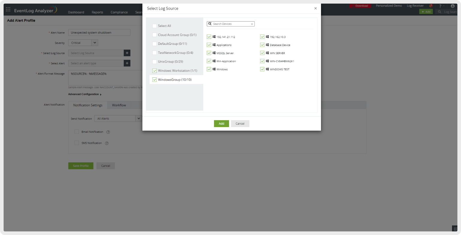Switch to Notification Settings tab
The height and width of the screenshot is (235, 461).
pyautogui.click(x=88, y=105)
